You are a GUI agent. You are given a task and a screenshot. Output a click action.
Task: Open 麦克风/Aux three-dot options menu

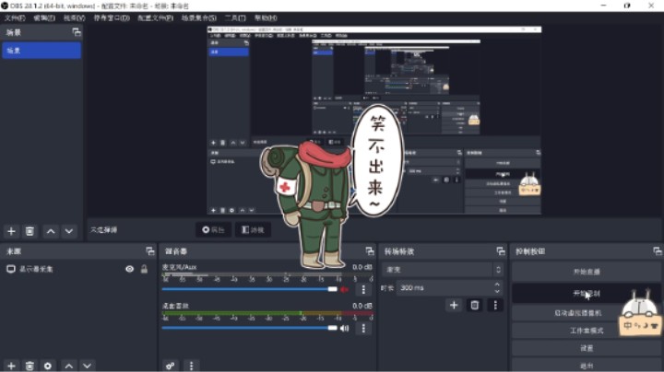click(x=363, y=289)
